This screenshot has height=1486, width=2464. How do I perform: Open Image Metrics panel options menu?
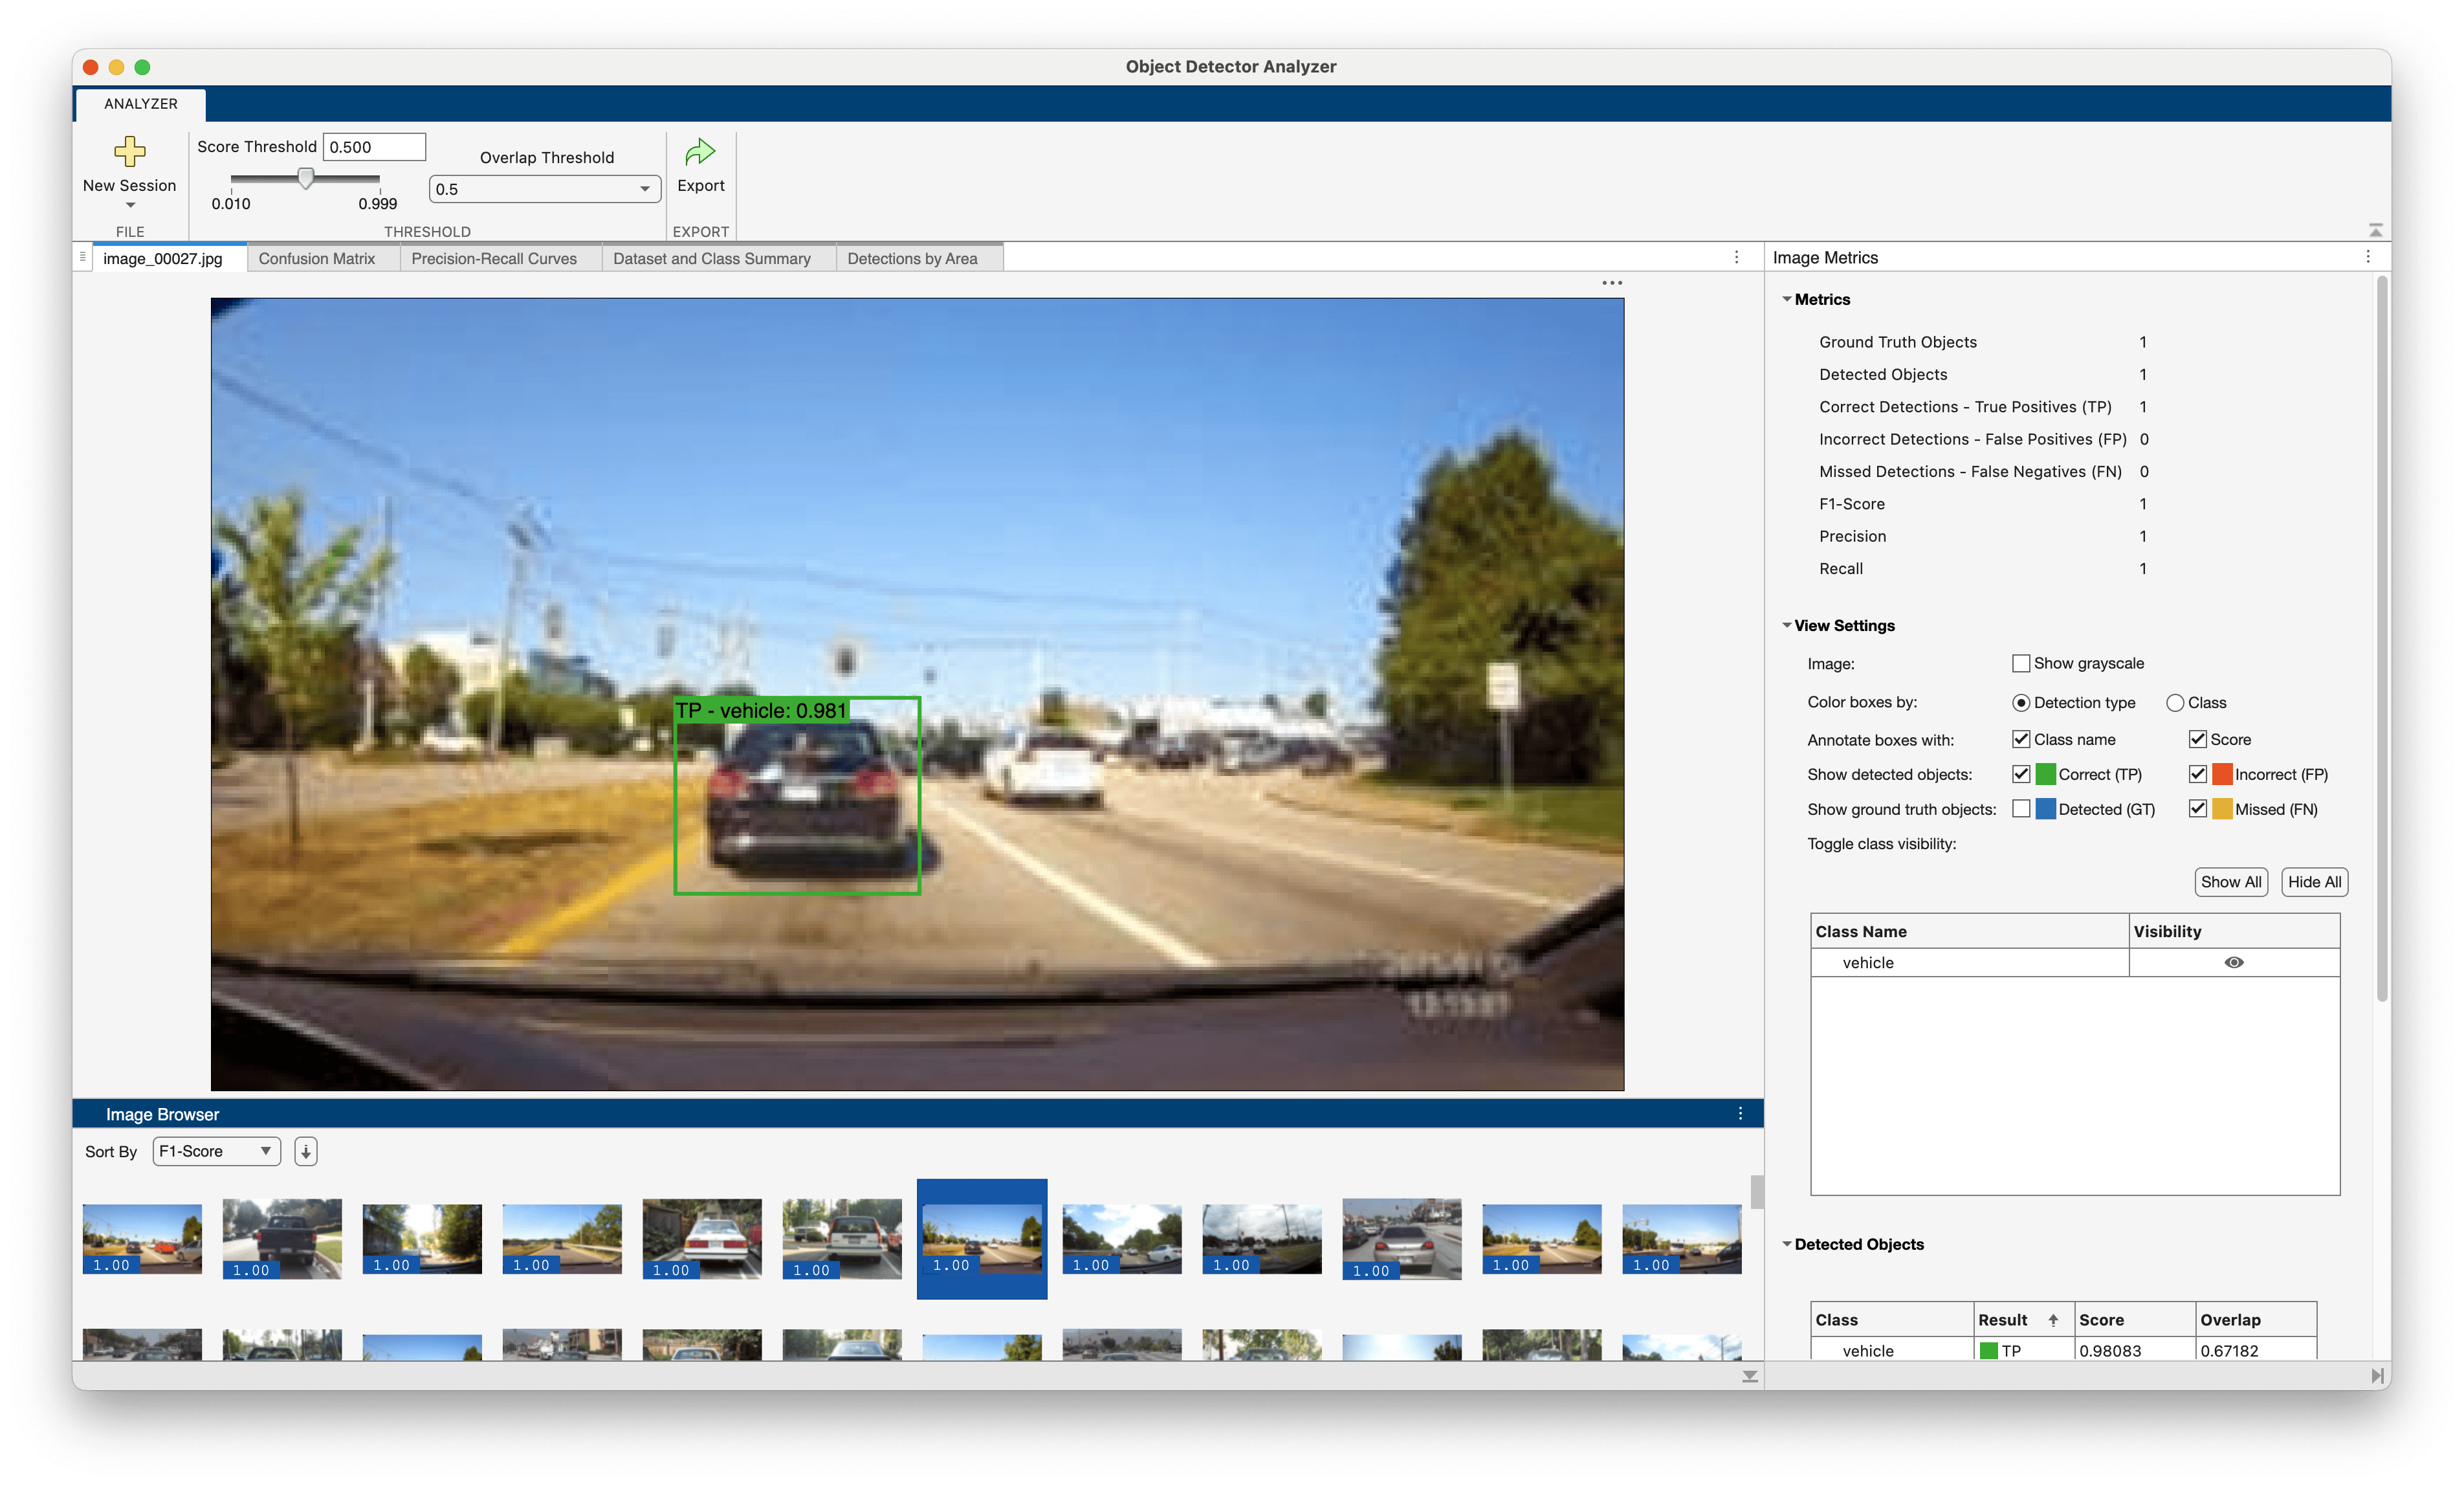point(2368,257)
